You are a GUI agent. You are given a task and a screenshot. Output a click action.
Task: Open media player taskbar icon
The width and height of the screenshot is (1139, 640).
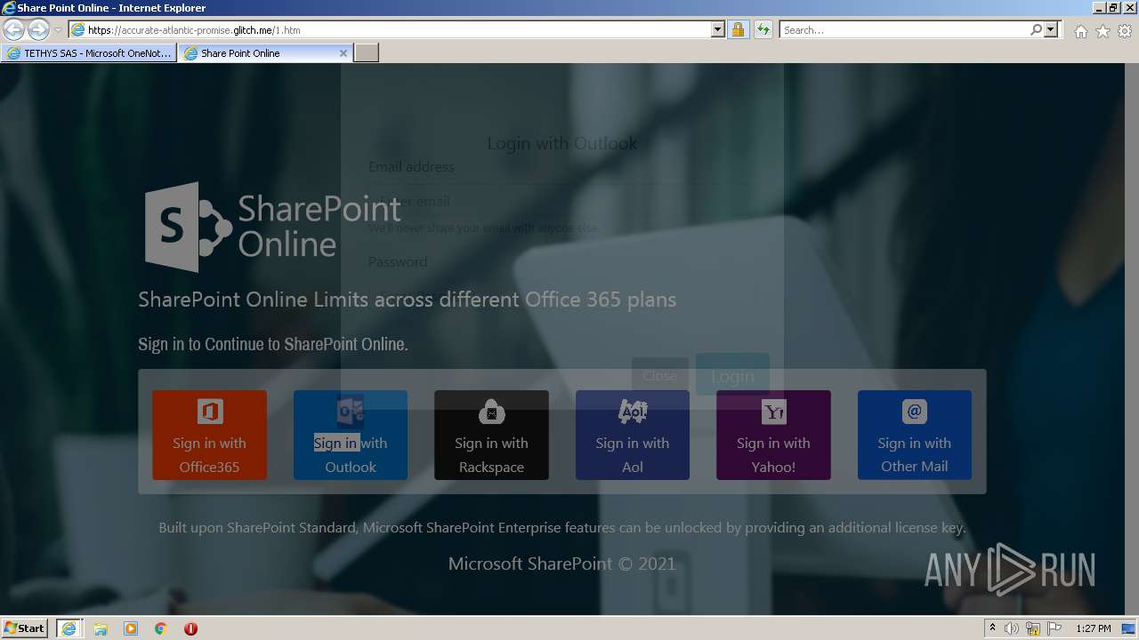(x=131, y=628)
